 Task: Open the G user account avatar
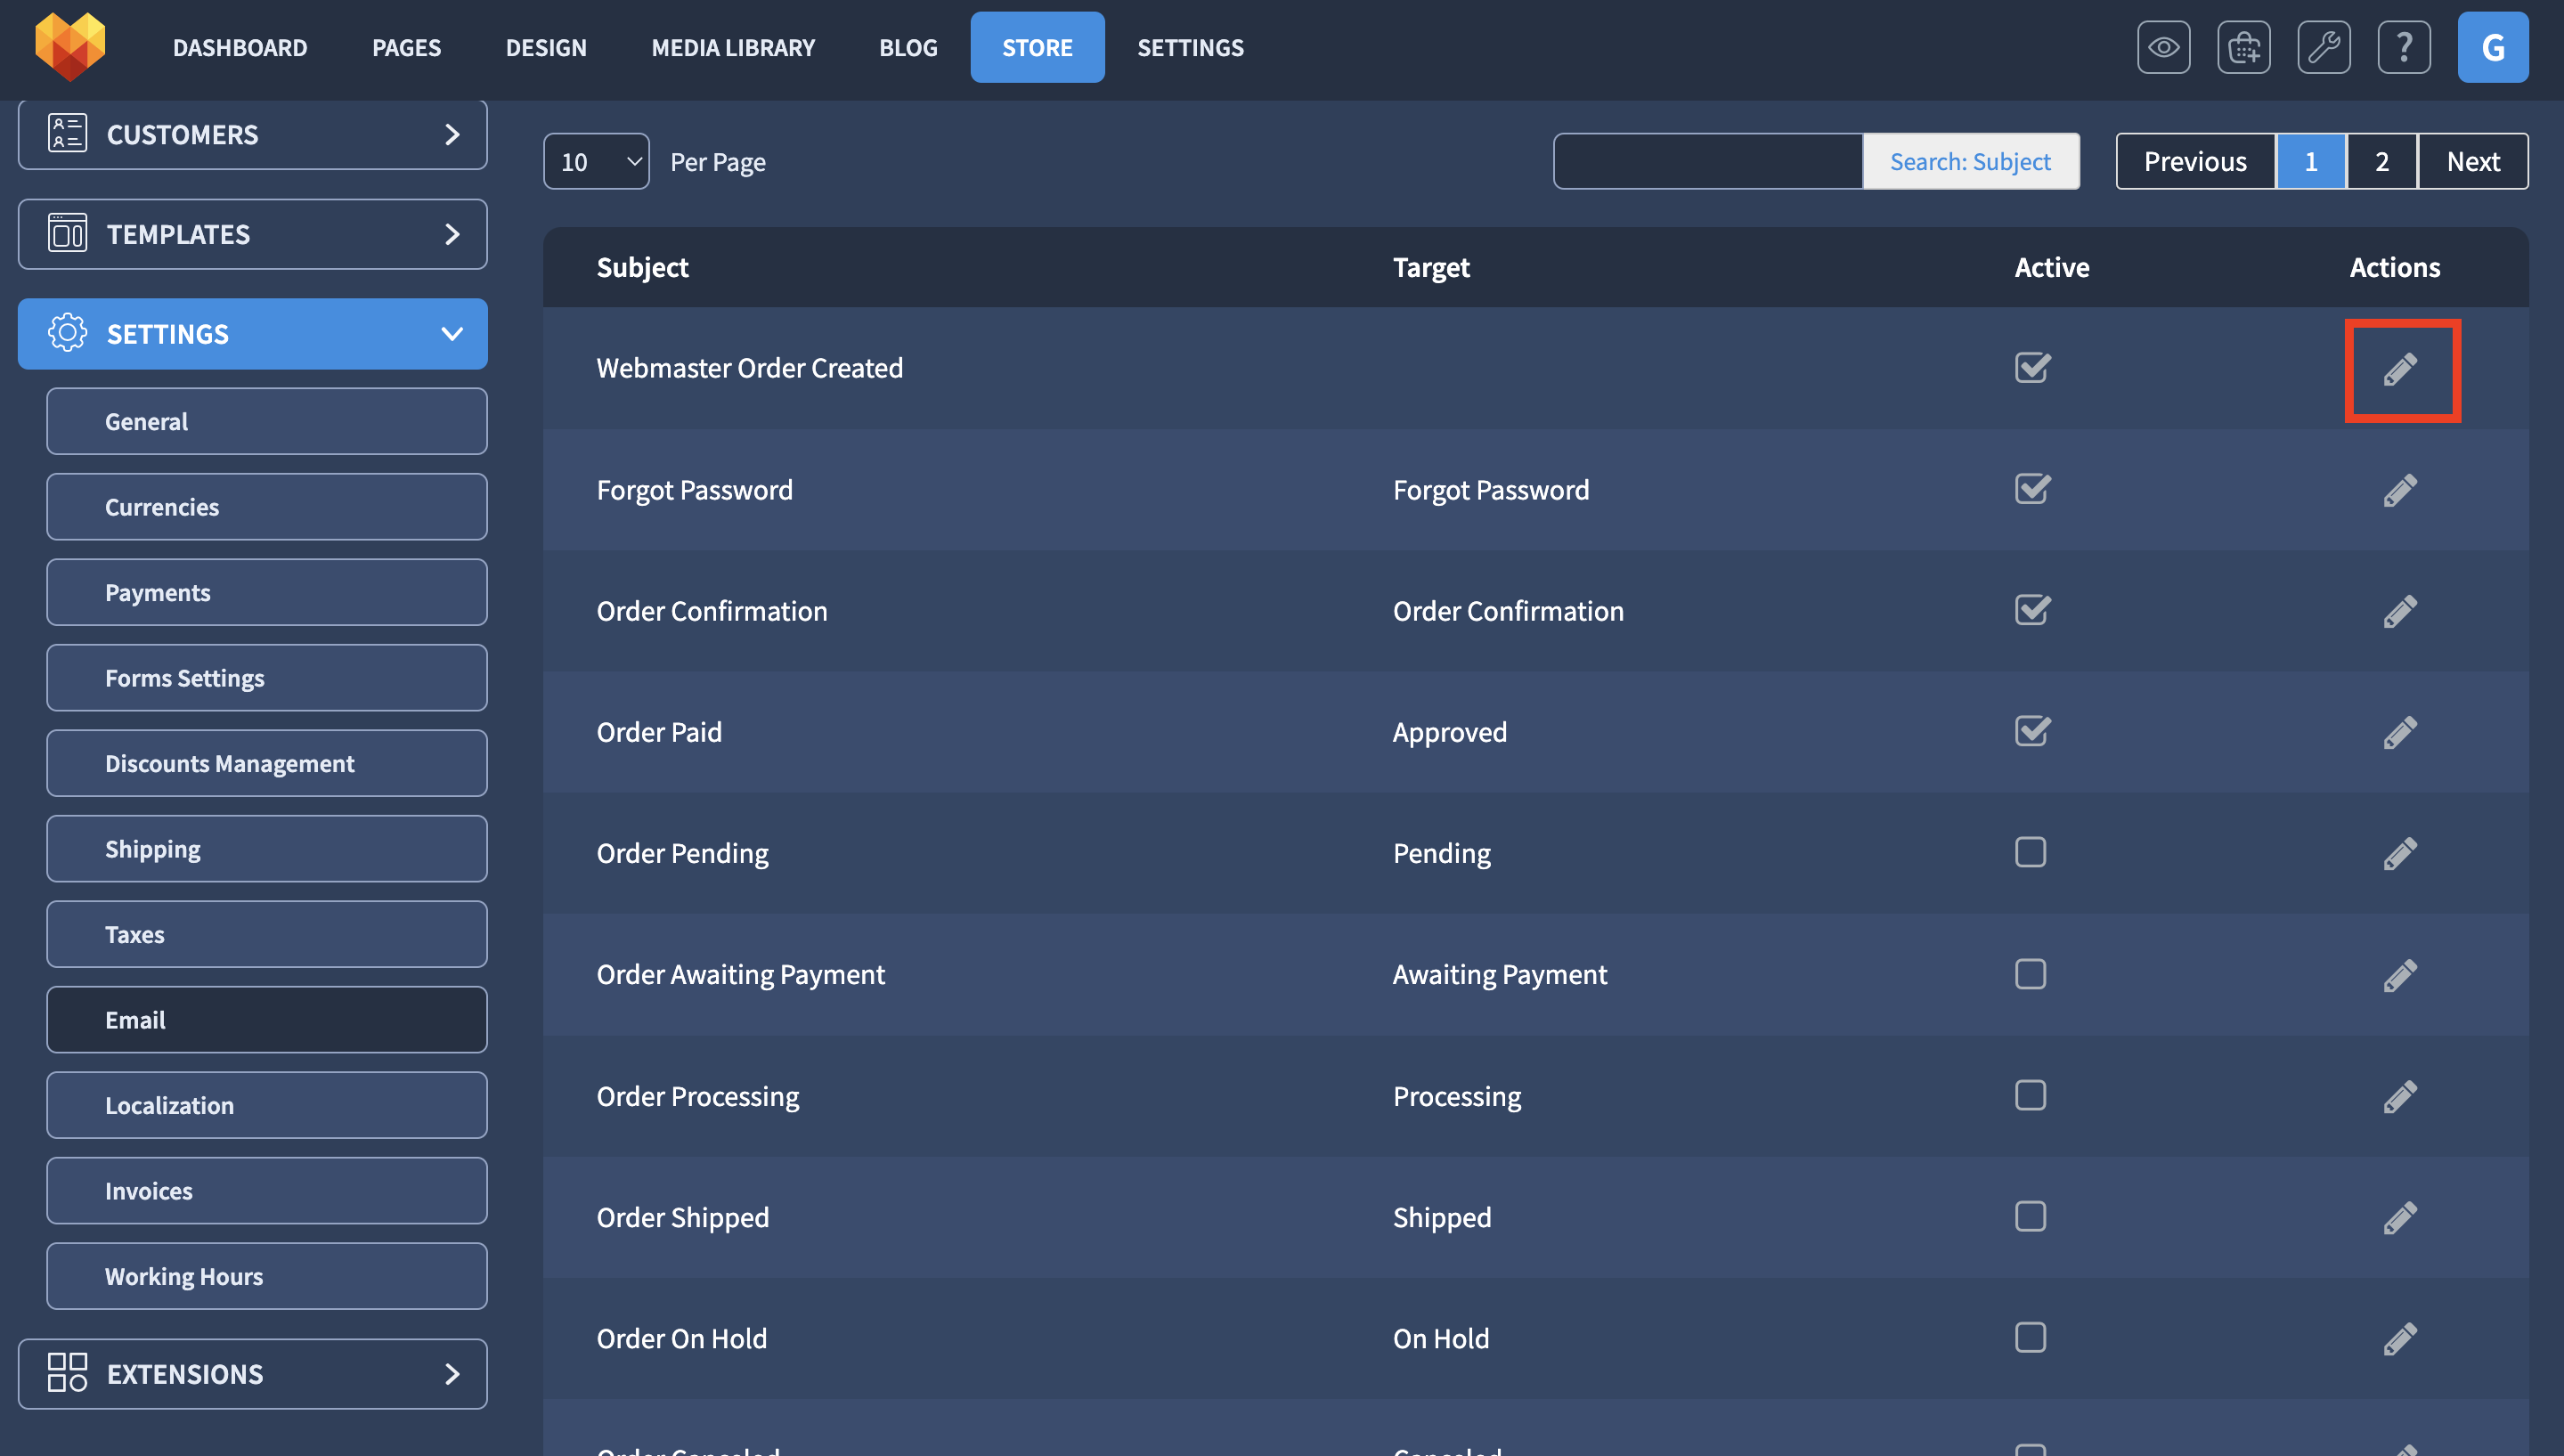(x=2493, y=47)
